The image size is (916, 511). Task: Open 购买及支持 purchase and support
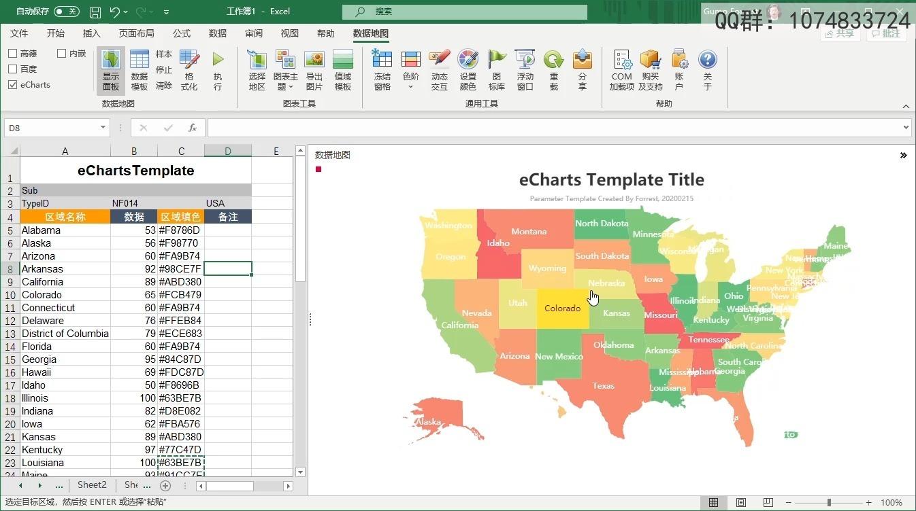tap(651, 70)
